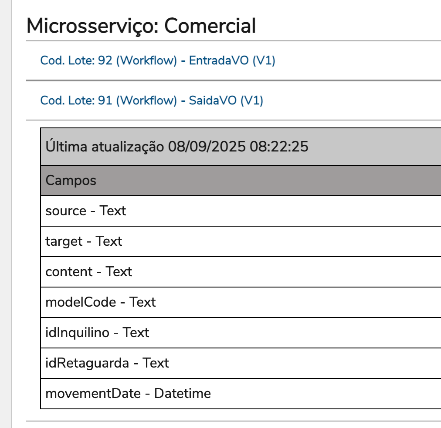Collapse the Cod. Lote 91 SaidaVO section
Image resolution: width=441 pixels, height=428 pixels.
point(151,100)
